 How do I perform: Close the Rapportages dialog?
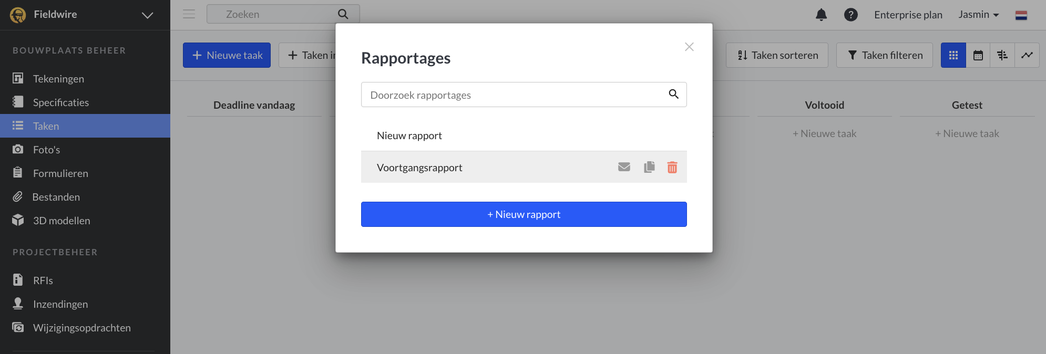pyautogui.click(x=689, y=47)
